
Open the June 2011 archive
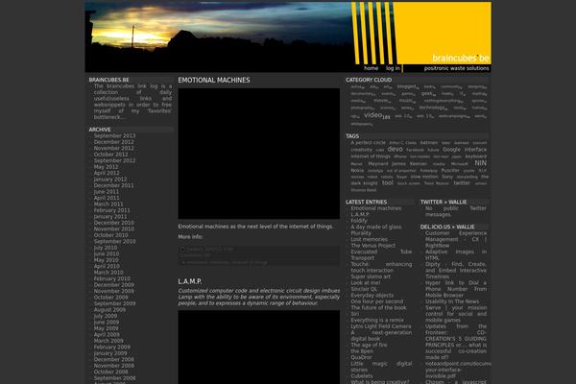(107, 192)
